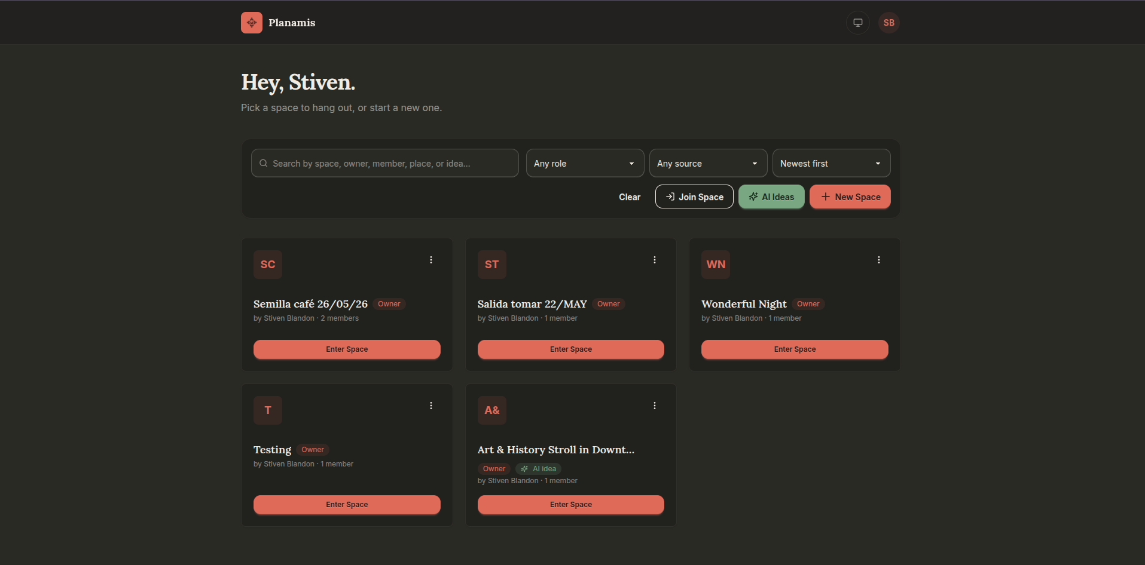1145x565 pixels.
Task: Open the Newest first sort dropdown
Action: (831, 163)
